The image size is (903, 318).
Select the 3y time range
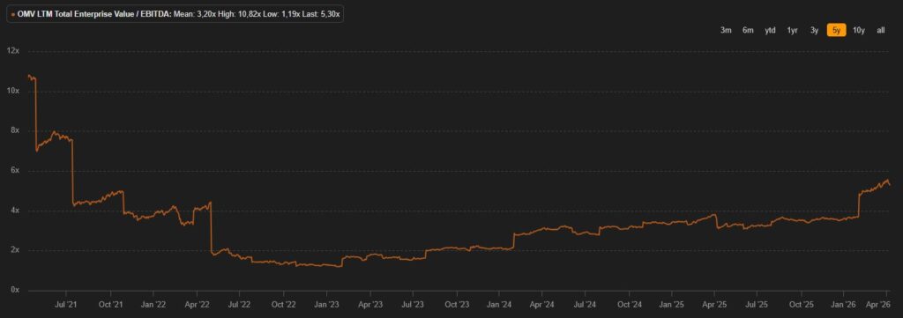[814, 31]
